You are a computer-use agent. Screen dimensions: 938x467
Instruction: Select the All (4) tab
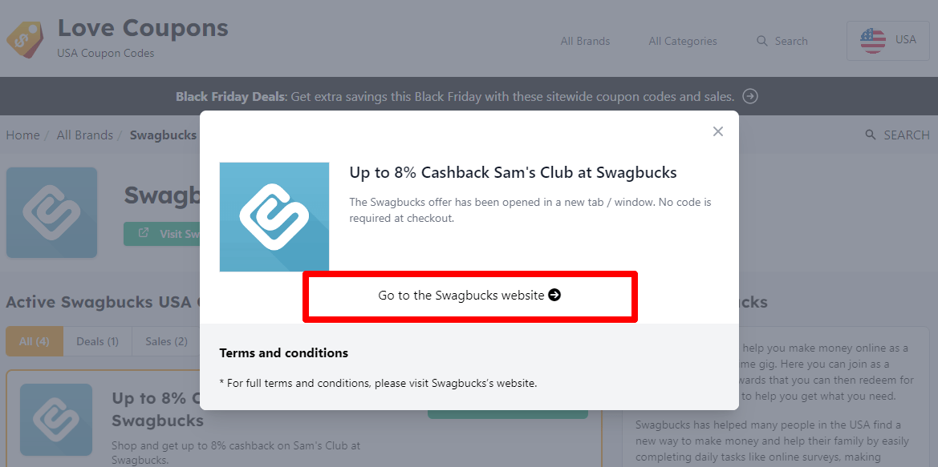pyautogui.click(x=35, y=340)
